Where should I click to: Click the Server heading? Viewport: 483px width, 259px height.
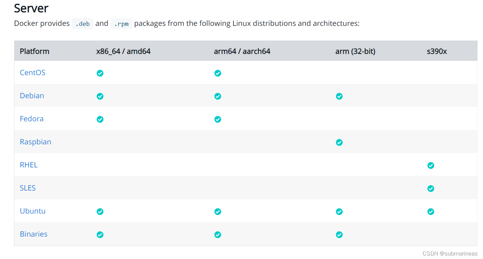coord(31,8)
